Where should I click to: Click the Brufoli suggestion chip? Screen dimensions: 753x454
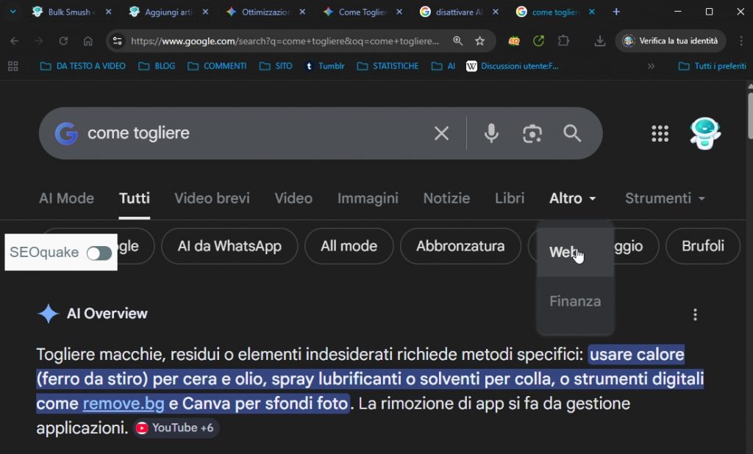(x=702, y=246)
